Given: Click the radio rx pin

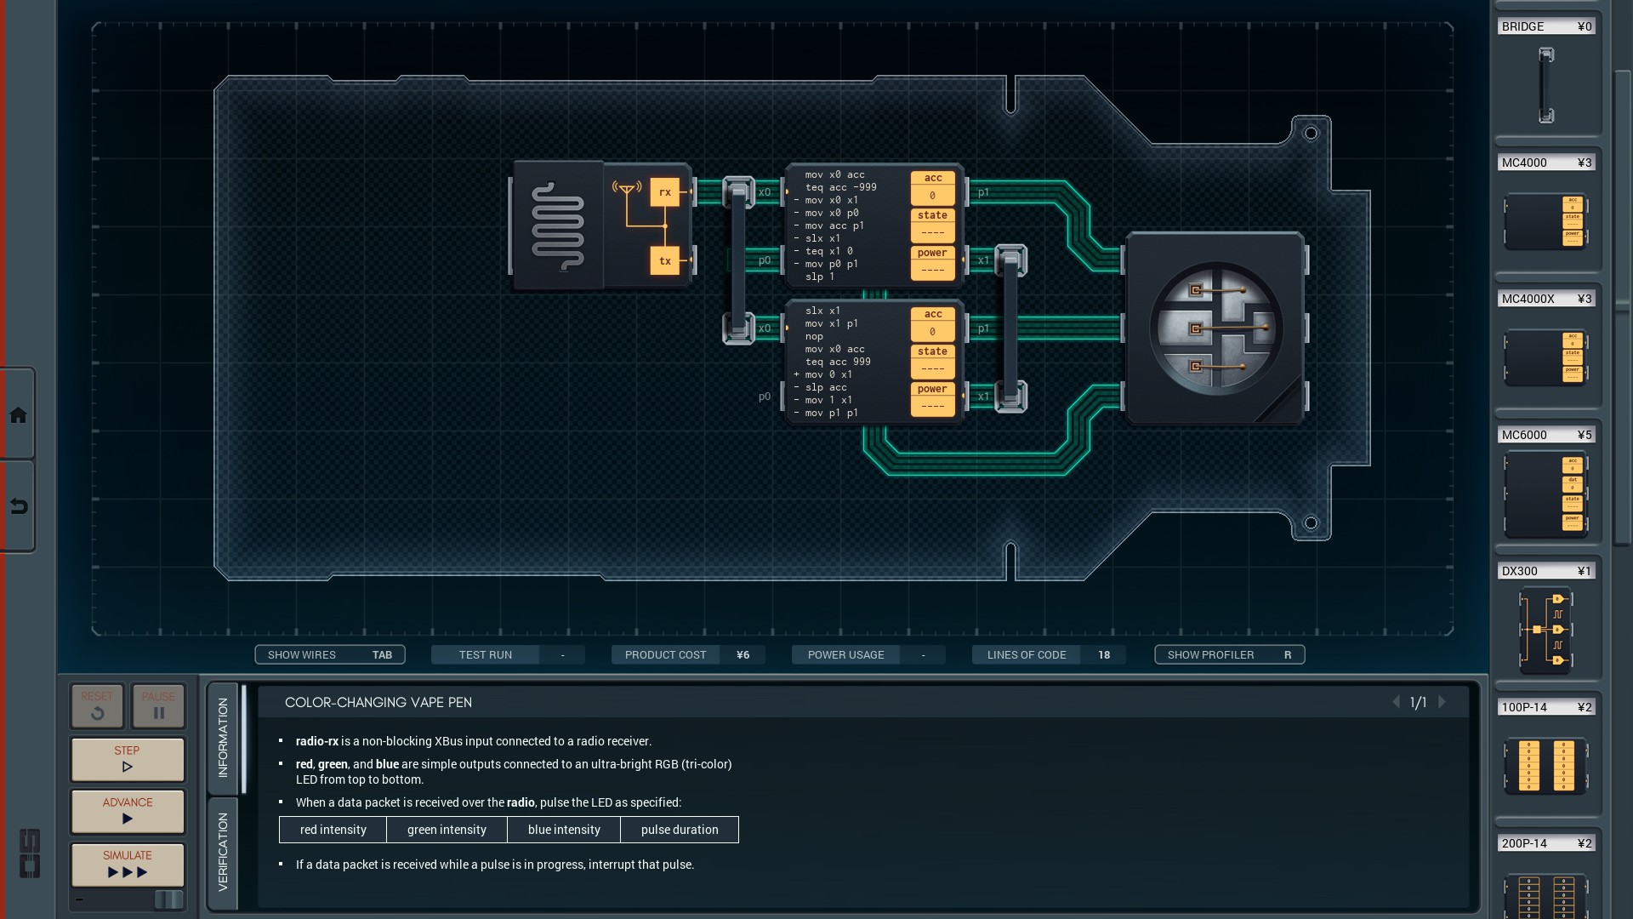Looking at the screenshot, I should point(664,192).
